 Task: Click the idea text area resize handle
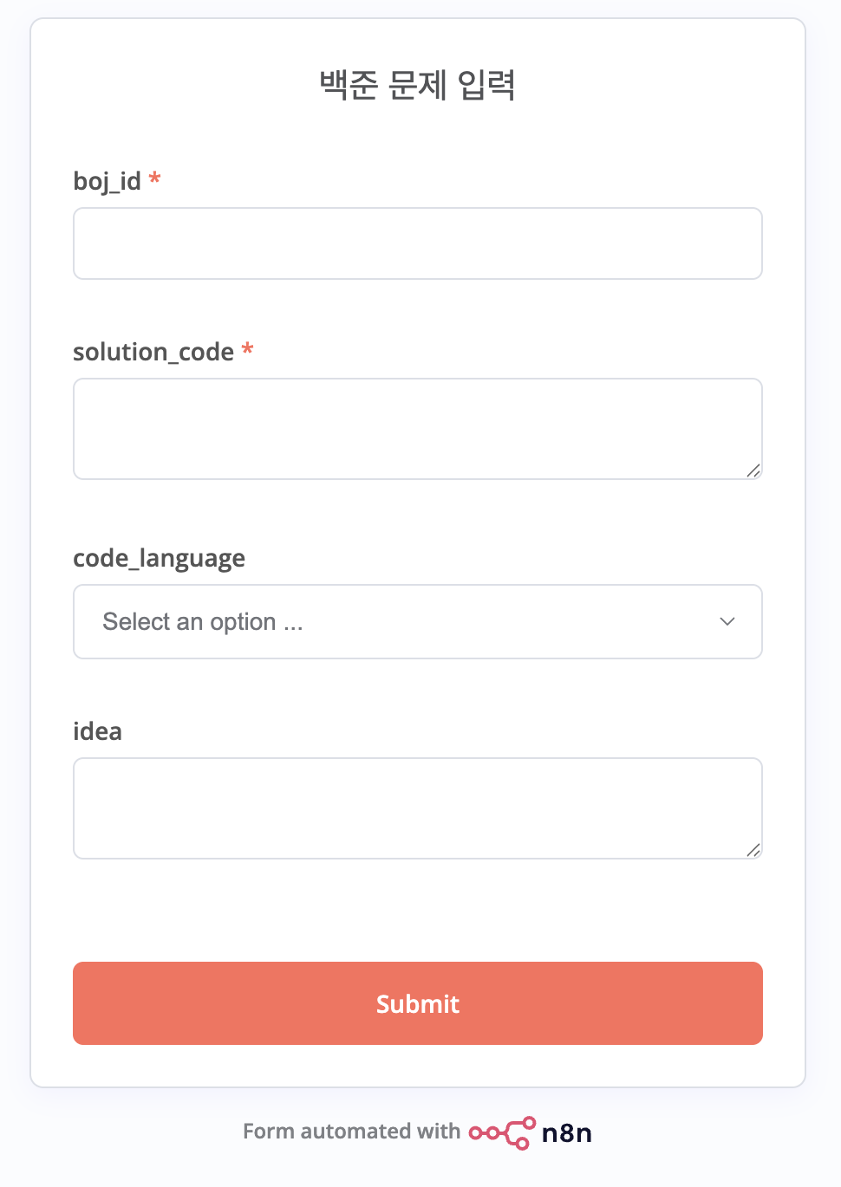pyautogui.click(x=753, y=850)
